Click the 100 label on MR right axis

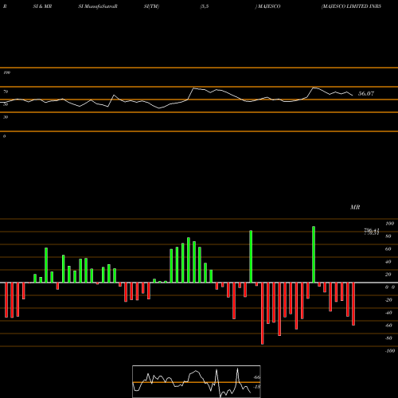(x=389, y=224)
